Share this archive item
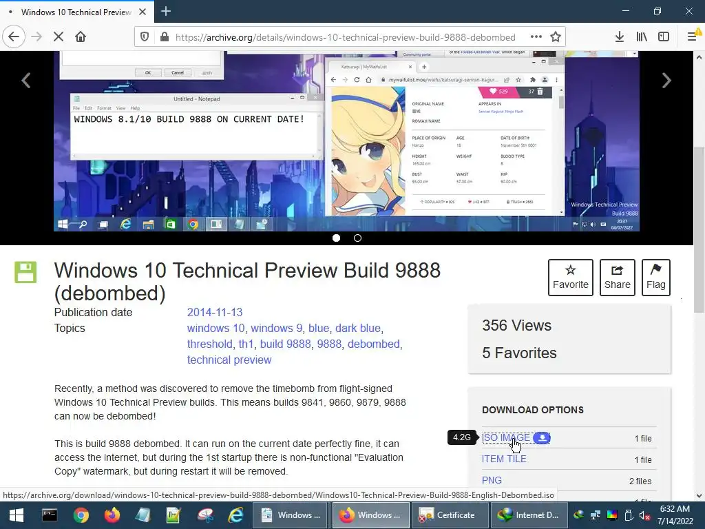Screen dimensions: 705x529 [618, 278]
